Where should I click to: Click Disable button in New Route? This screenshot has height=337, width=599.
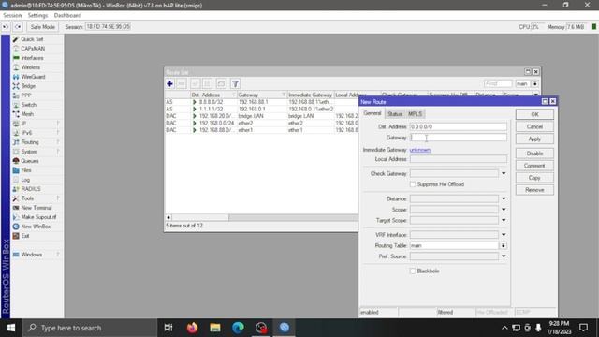(534, 154)
